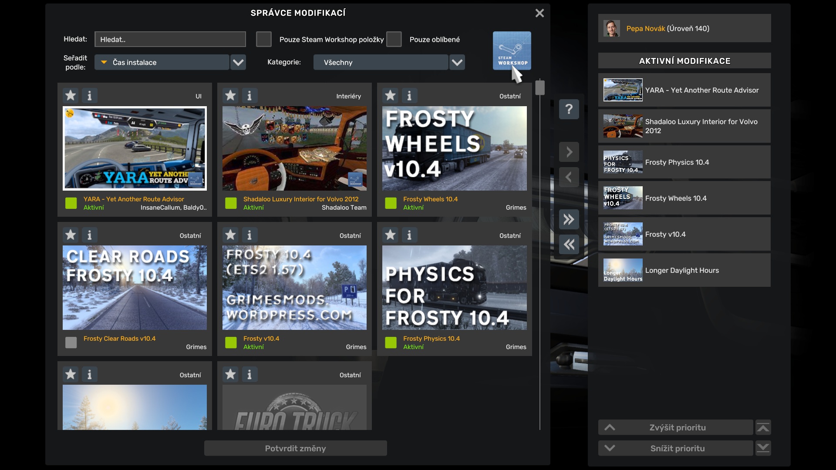Click the Snížit prioritu button
This screenshot has height=470, width=836.
(676, 448)
